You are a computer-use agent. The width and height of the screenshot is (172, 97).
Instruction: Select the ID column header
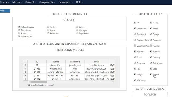[37, 62]
